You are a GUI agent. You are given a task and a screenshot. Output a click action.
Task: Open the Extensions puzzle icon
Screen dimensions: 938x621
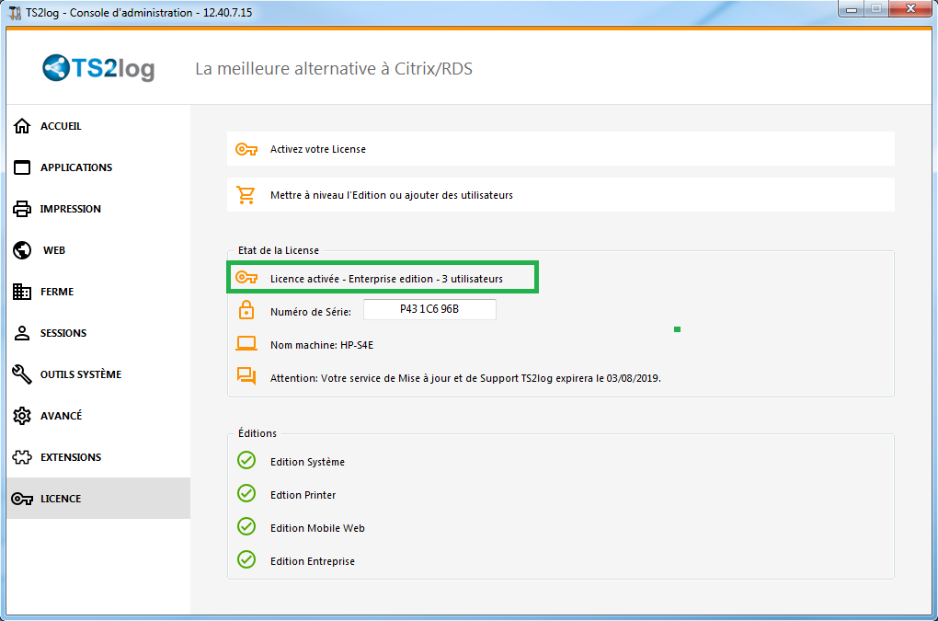pos(22,457)
